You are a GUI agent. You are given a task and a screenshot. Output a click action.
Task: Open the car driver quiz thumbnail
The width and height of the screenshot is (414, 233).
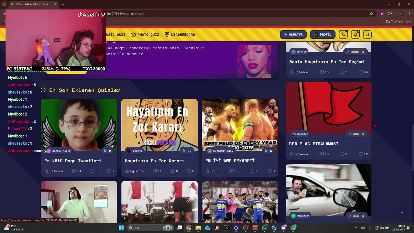coord(329,190)
